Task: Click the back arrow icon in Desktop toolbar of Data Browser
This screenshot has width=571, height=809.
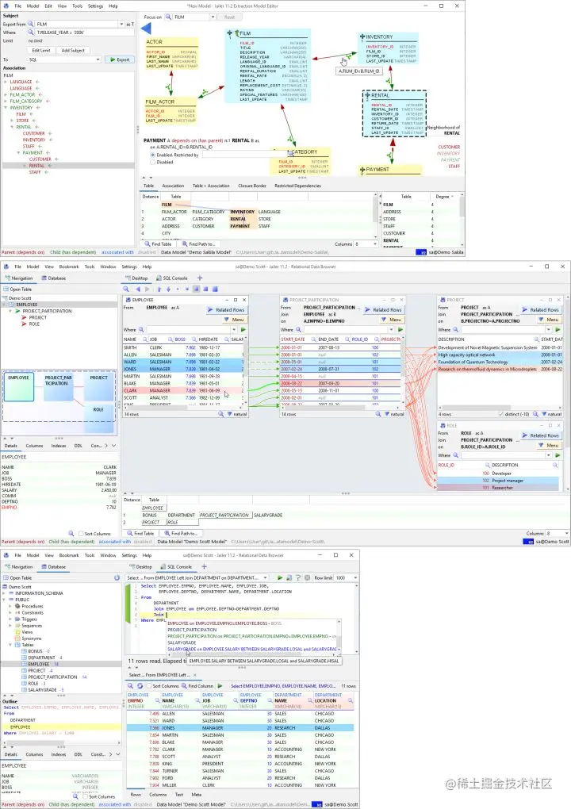Action: 138,289
